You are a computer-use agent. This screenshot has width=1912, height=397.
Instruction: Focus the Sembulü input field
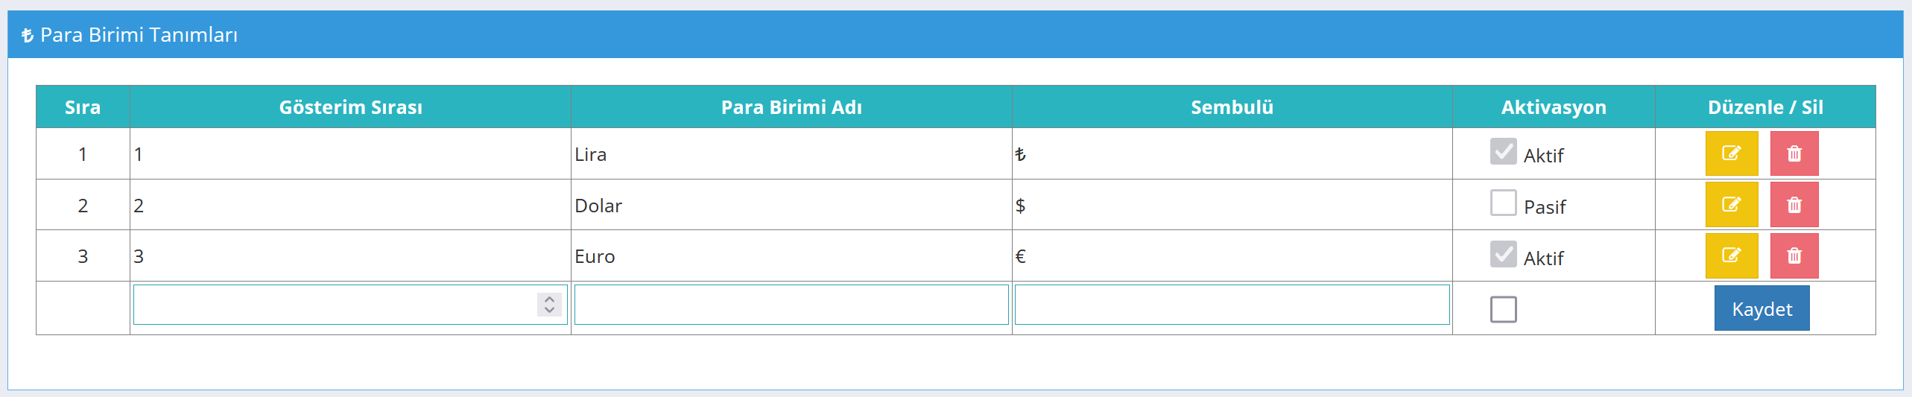1232,305
